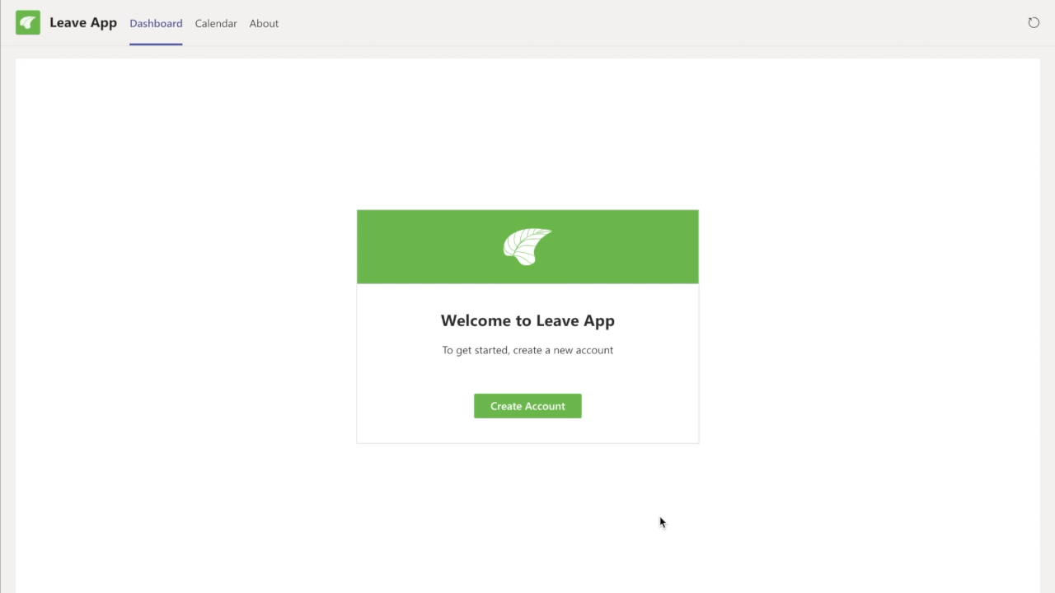Reload the tab with the refresh icon
This screenshot has height=593, width=1055.
pyautogui.click(x=1034, y=22)
